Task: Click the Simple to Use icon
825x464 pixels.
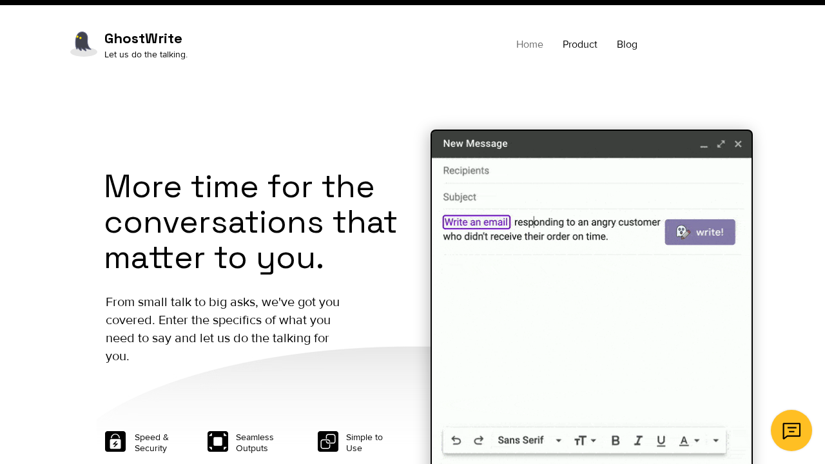Action: [x=328, y=441]
